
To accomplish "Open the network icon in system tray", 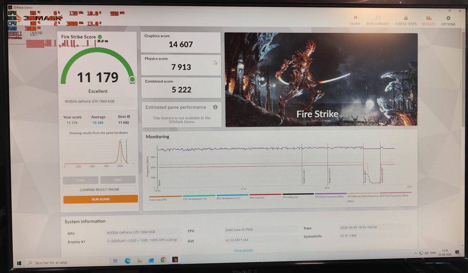I will coord(421,253).
